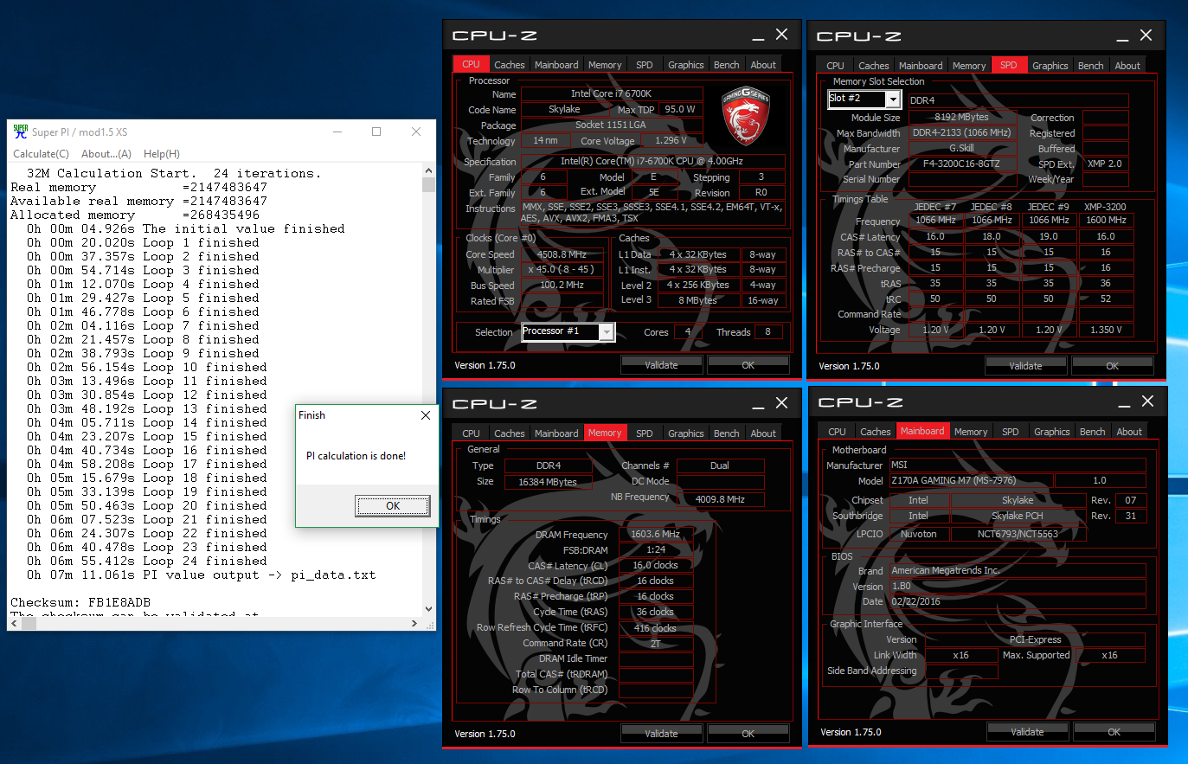The width and height of the screenshot is (1188, 764).
Task: Click the Core Speed value 4508.8 MHz
Action: (x=562, y=254)
